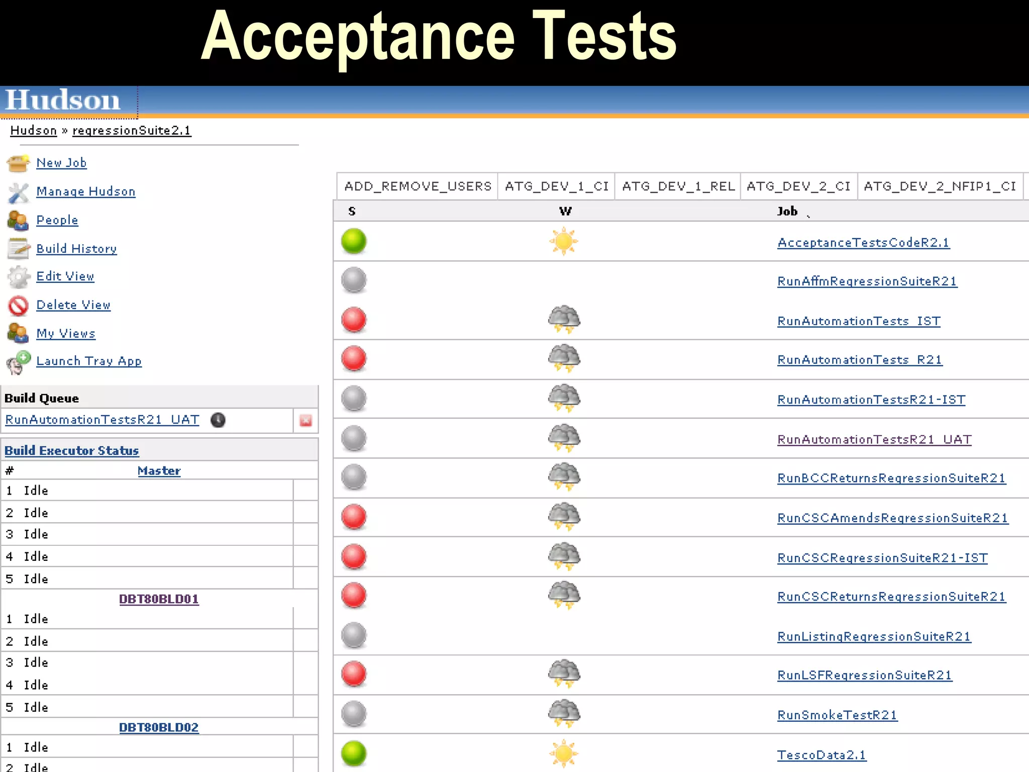Open job RunSmokeTestR21
Image resolution: width=1029 pixels, height=772 pixels.
point(837,715)
